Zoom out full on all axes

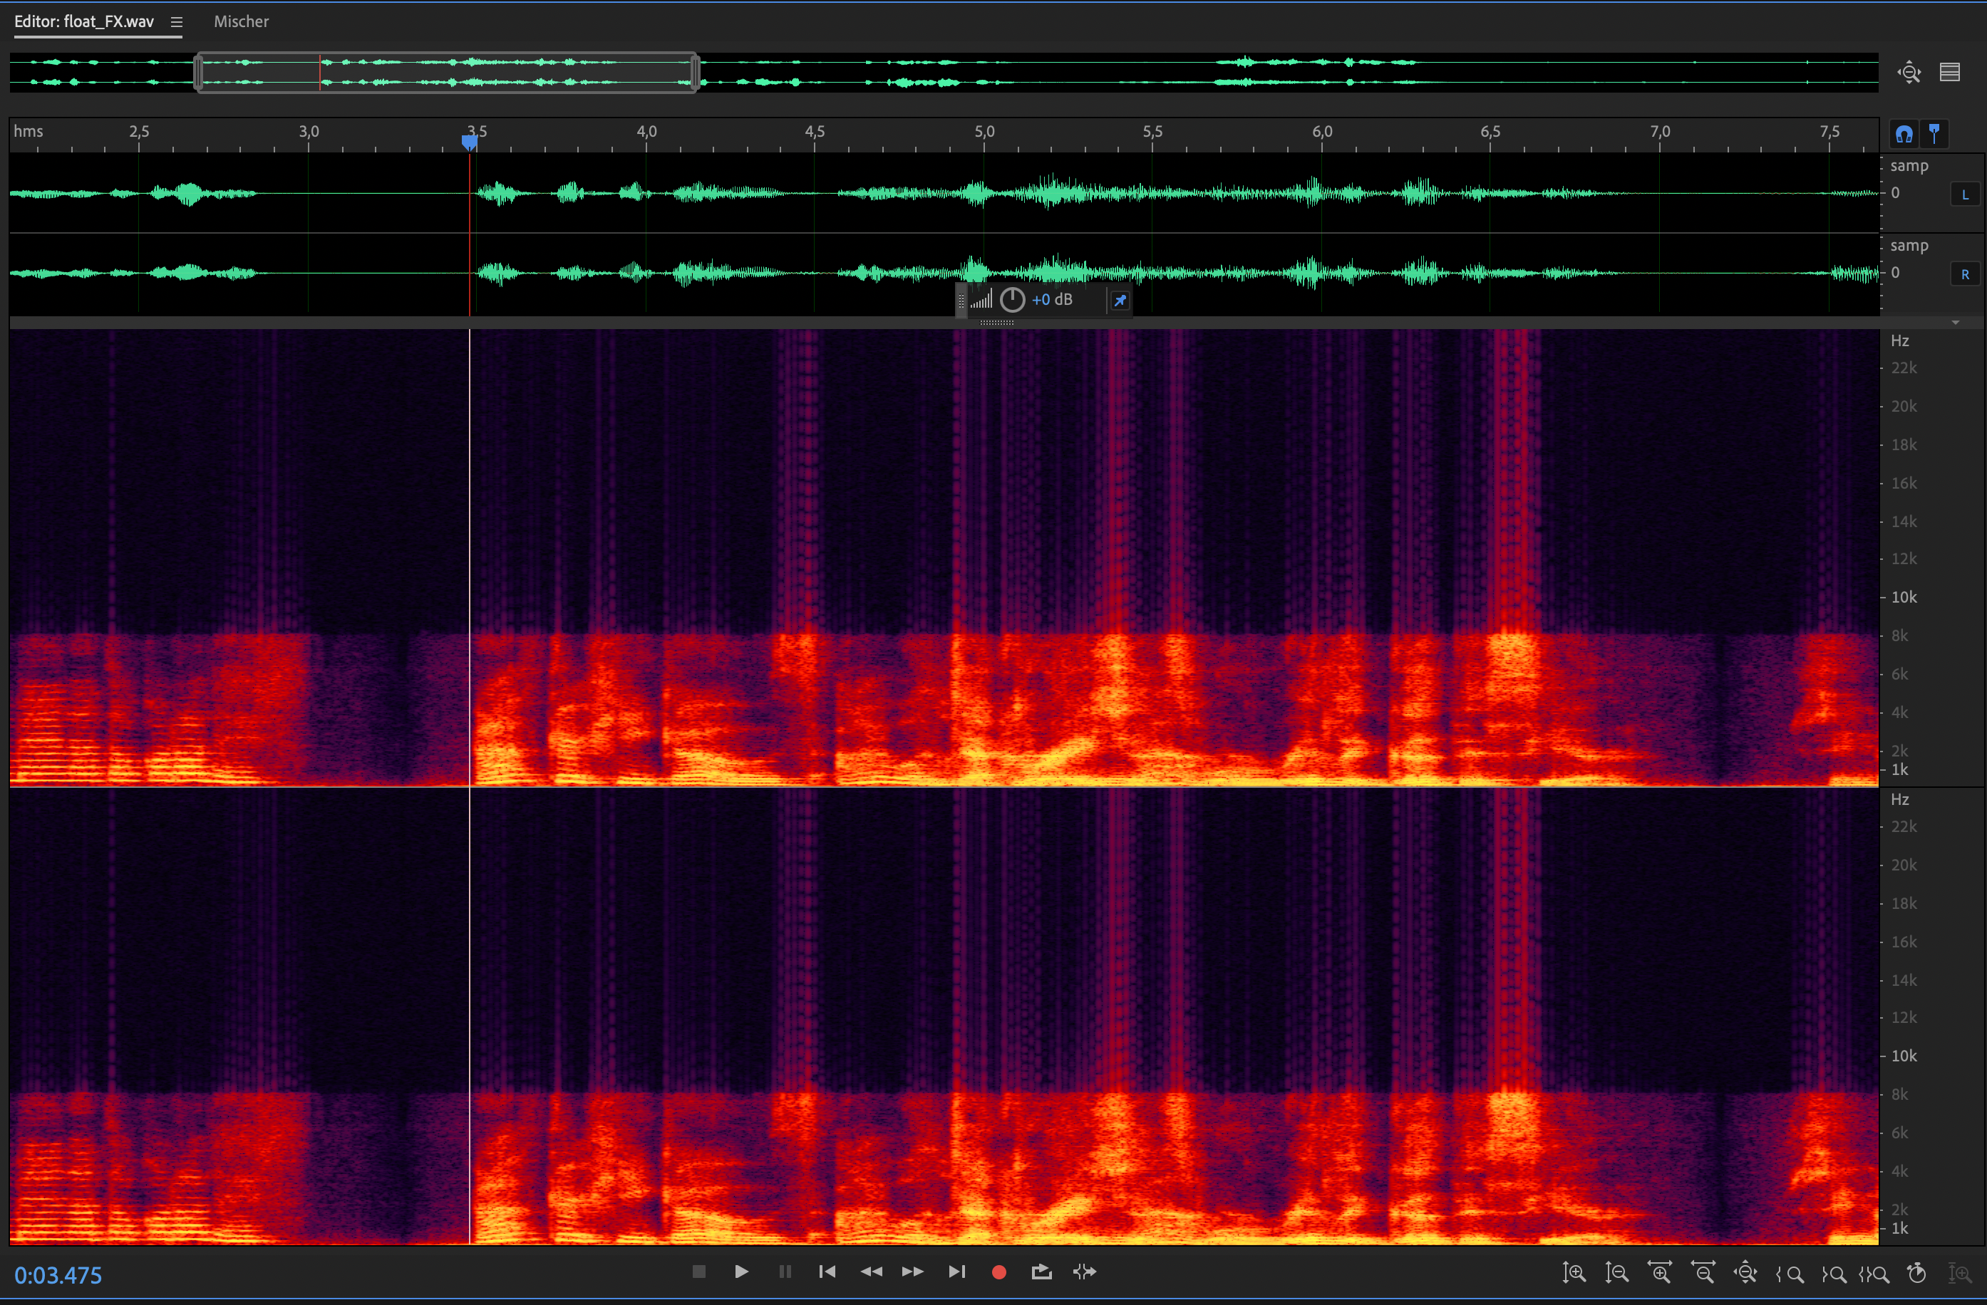point(1745,1273)
